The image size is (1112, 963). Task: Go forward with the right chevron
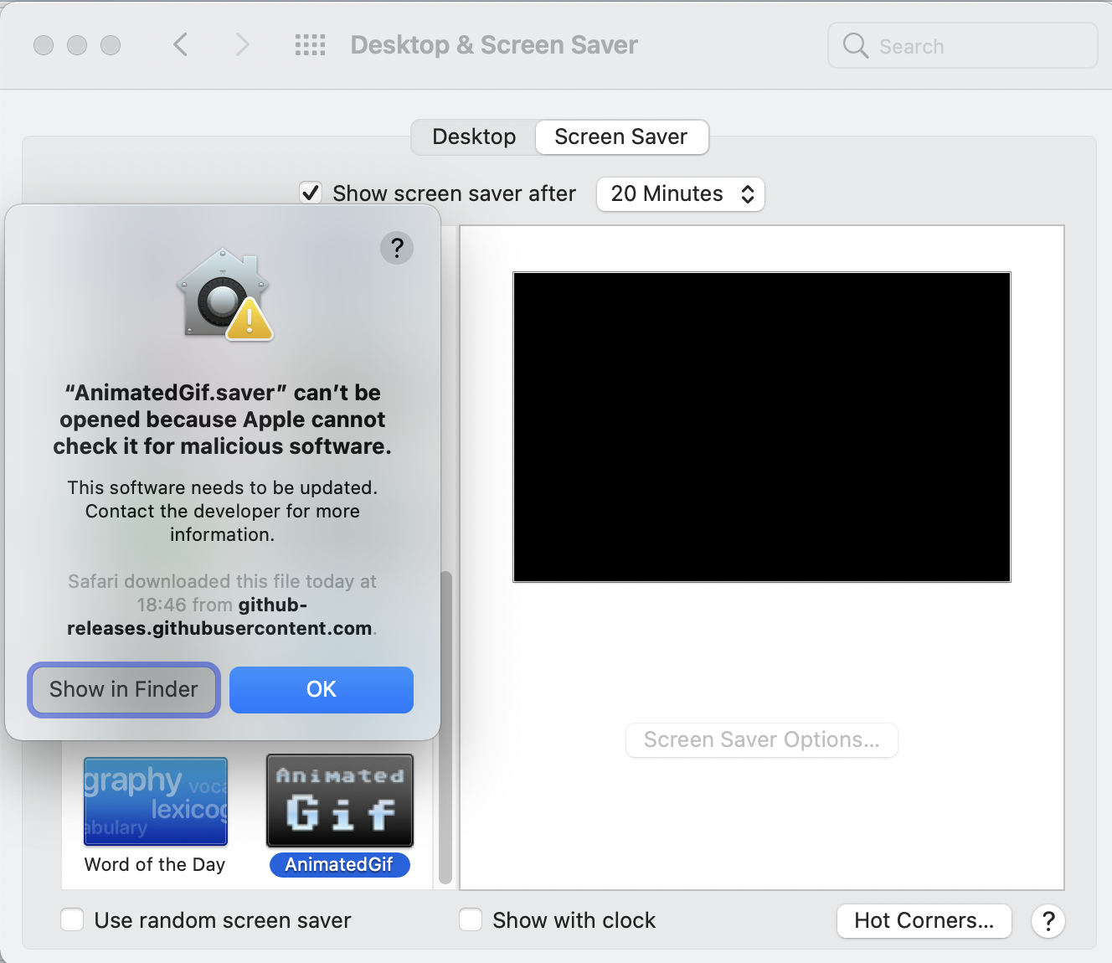click(x=242, y=44)
